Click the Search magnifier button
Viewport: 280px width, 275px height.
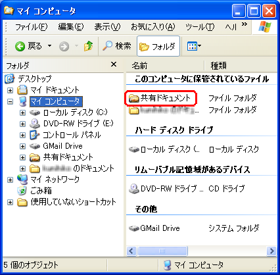pos(117,46)
